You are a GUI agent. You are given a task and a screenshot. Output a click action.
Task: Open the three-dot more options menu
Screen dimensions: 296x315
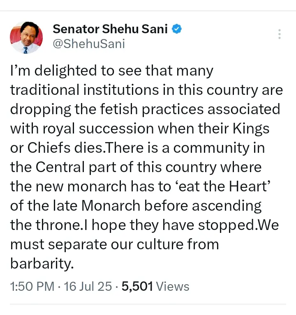coord(279,34)
